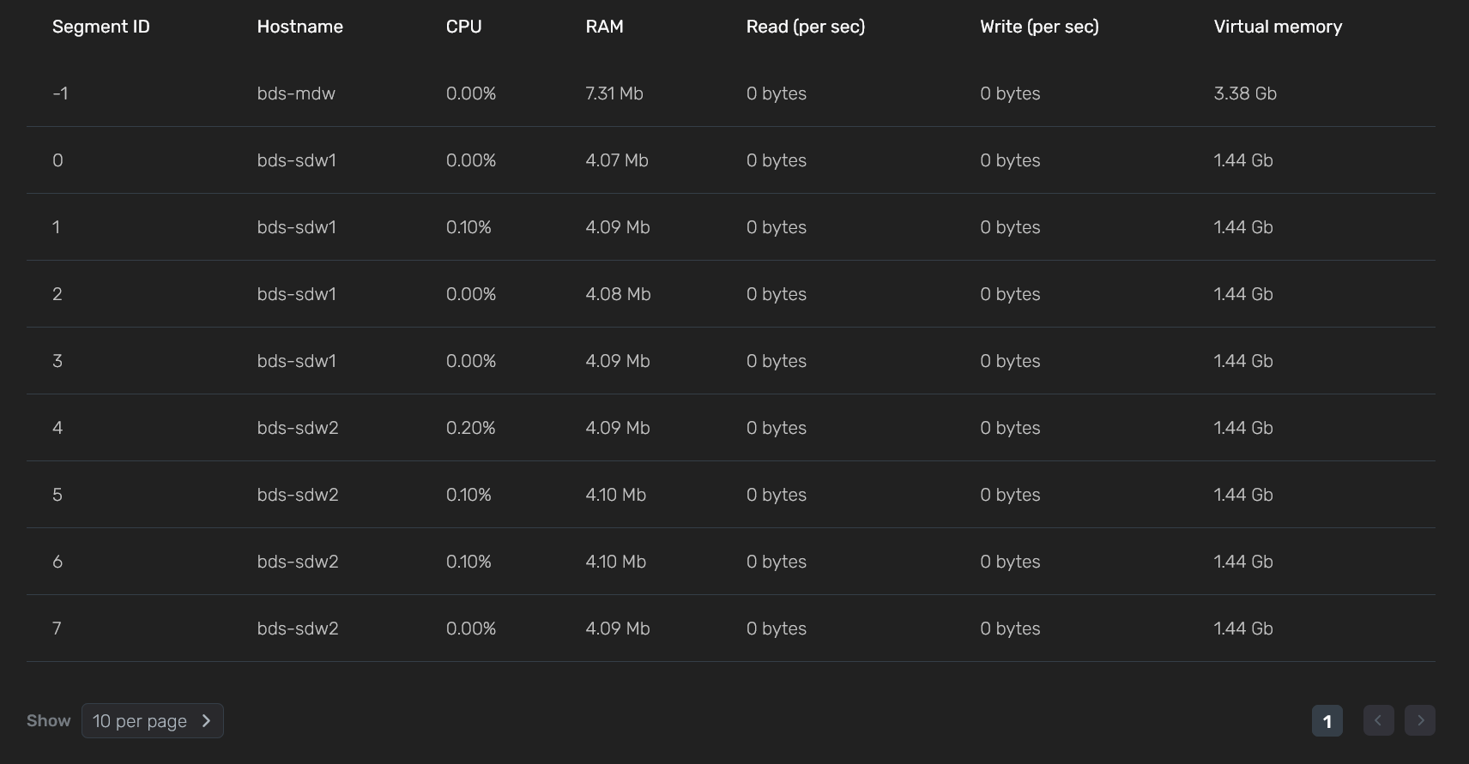Sort the table by Hostname column
1469x764 pixels.
click(x=299, y=27)
